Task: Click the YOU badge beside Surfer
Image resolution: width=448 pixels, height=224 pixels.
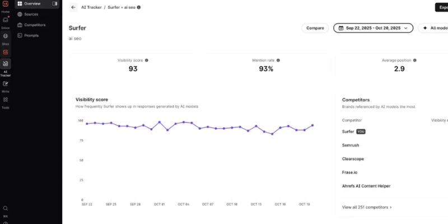Action: [361, 132]
